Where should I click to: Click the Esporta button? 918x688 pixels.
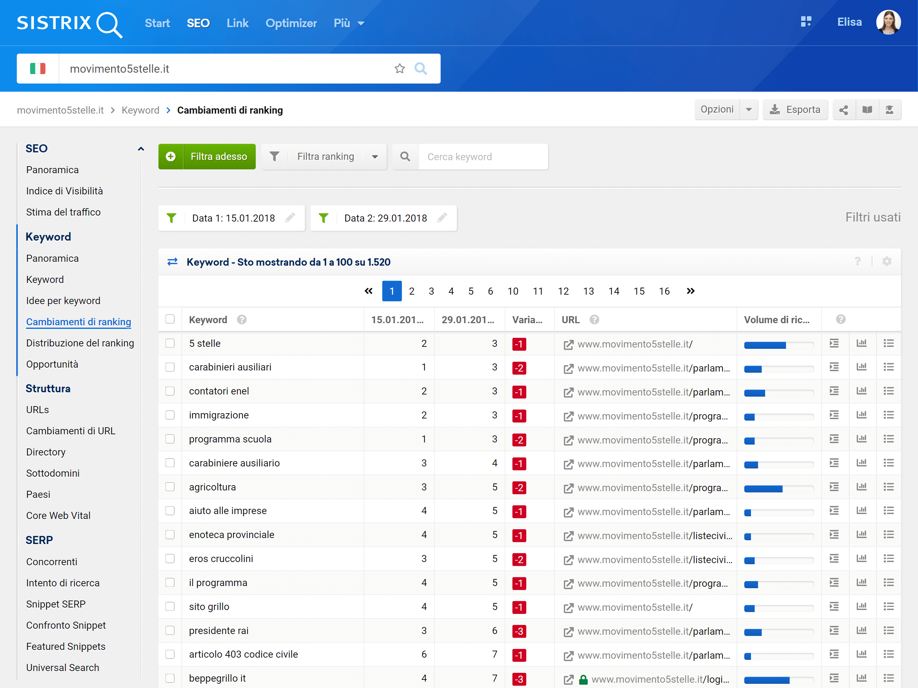[795, 110]
